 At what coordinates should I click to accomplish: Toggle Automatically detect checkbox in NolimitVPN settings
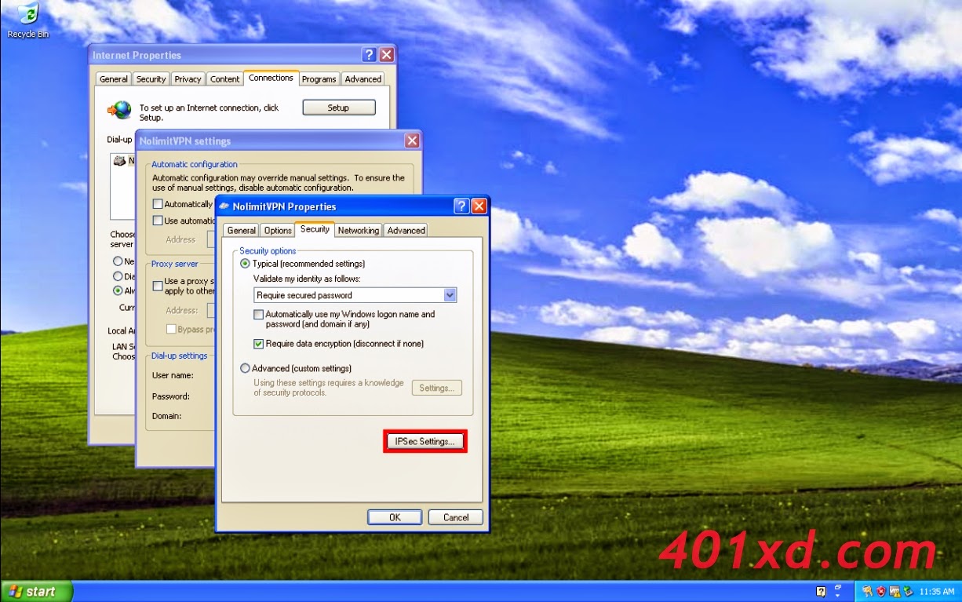tap(158, 204)
